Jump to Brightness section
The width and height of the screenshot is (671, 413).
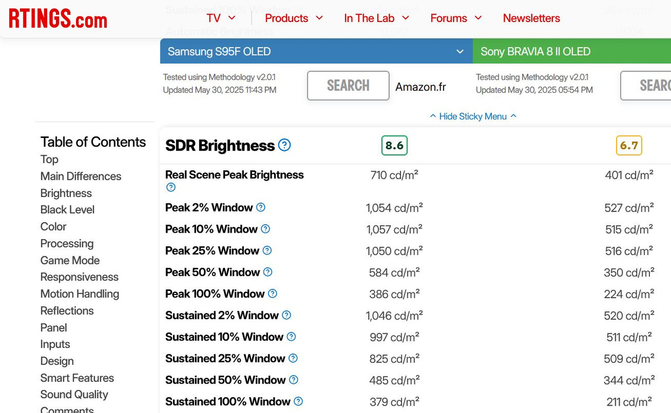(x=66, y=193)
